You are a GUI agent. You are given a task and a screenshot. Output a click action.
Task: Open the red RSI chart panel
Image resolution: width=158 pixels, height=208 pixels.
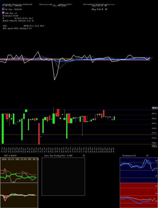[x=139, y=195]
